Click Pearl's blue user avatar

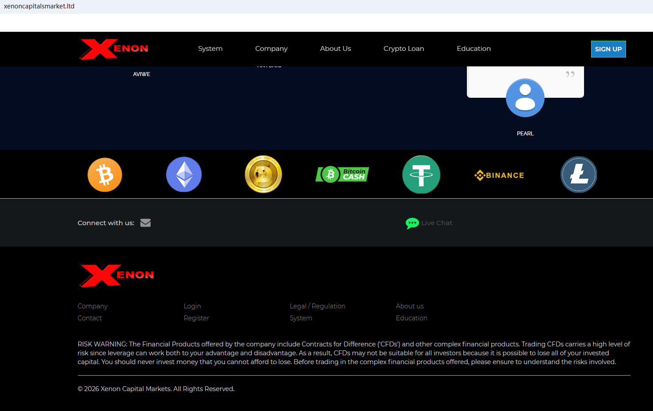[x=525, y=98]
